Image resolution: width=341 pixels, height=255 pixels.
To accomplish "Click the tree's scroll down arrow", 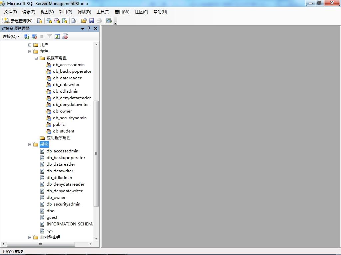I will tap(96, 238).
